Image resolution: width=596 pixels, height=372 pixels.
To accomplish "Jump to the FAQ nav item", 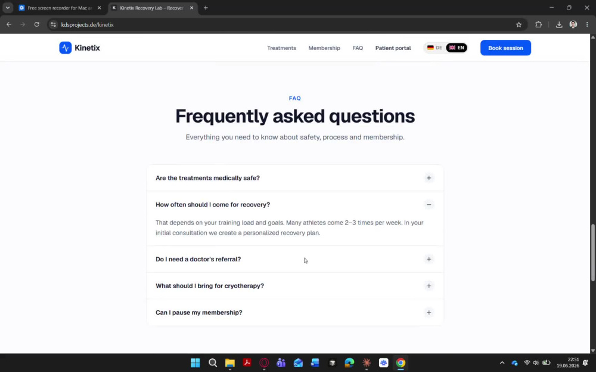I will tap(358, 48).
